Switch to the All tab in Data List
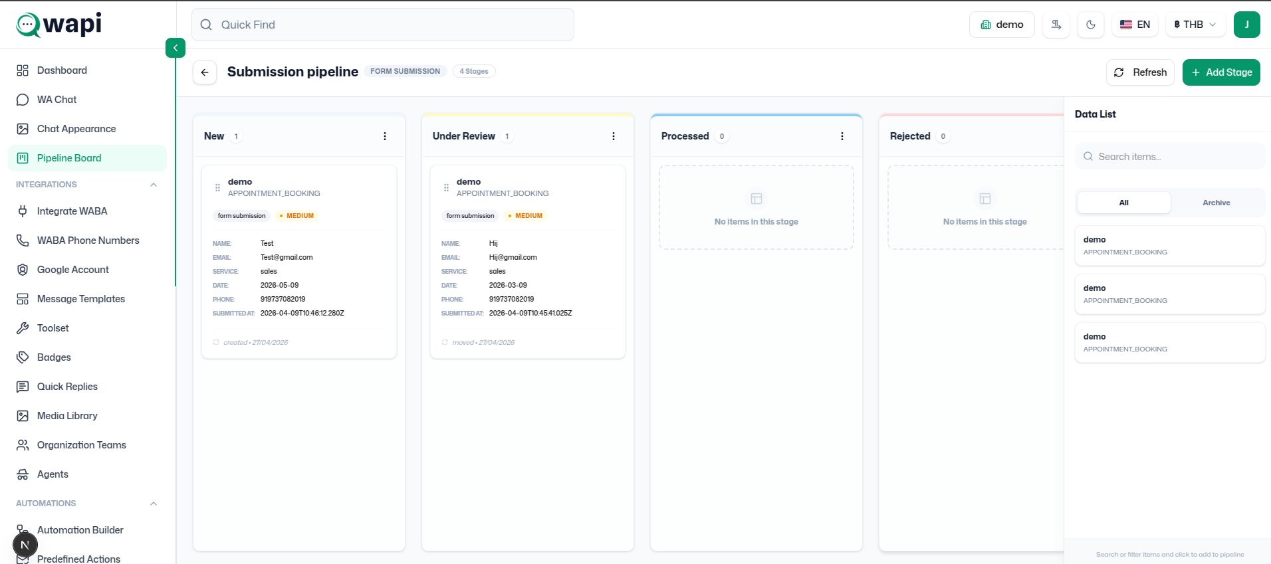The height and width of the screenshot is (564, 1271). (1124, 203)
